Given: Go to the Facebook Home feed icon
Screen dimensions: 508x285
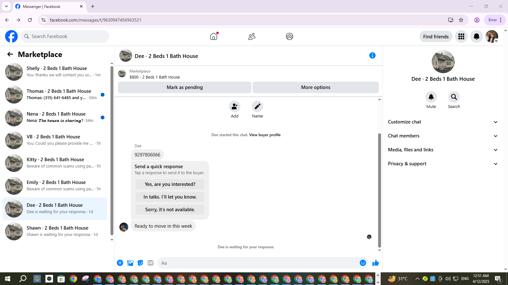Looking at the screenshot, I should [214, 36].
